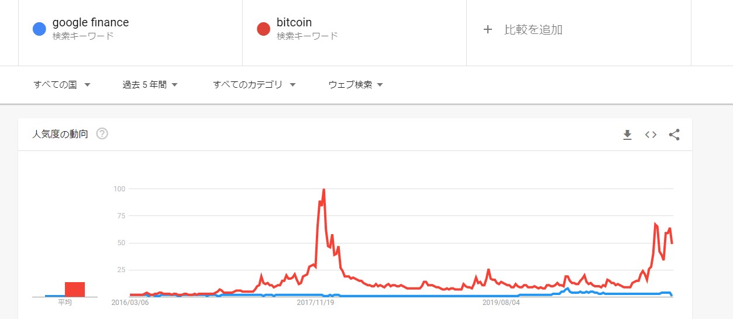The height and width of the screenshot is (319, 733).
Task: Click the 人気度の動向 chart title
Action: click(x=60, y=134)
